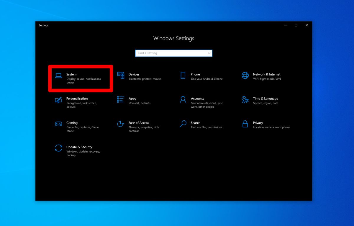Open Personalisation settings title

click(x=77, y=99)
